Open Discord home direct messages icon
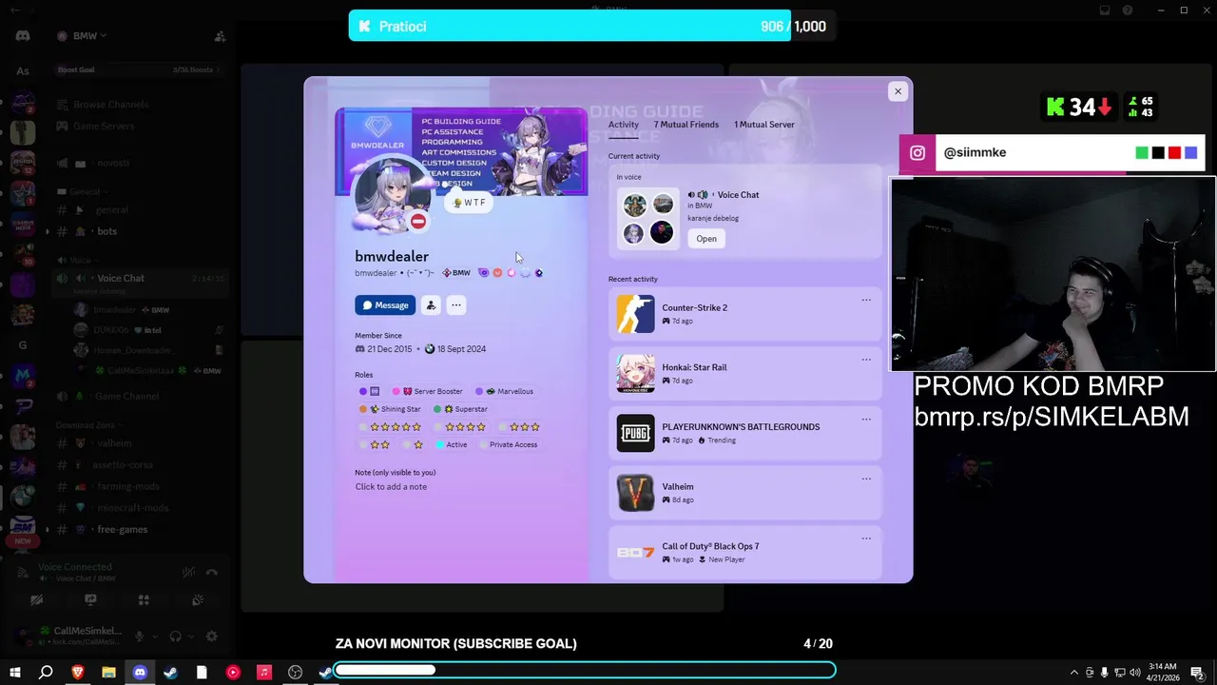 (23, 36)
